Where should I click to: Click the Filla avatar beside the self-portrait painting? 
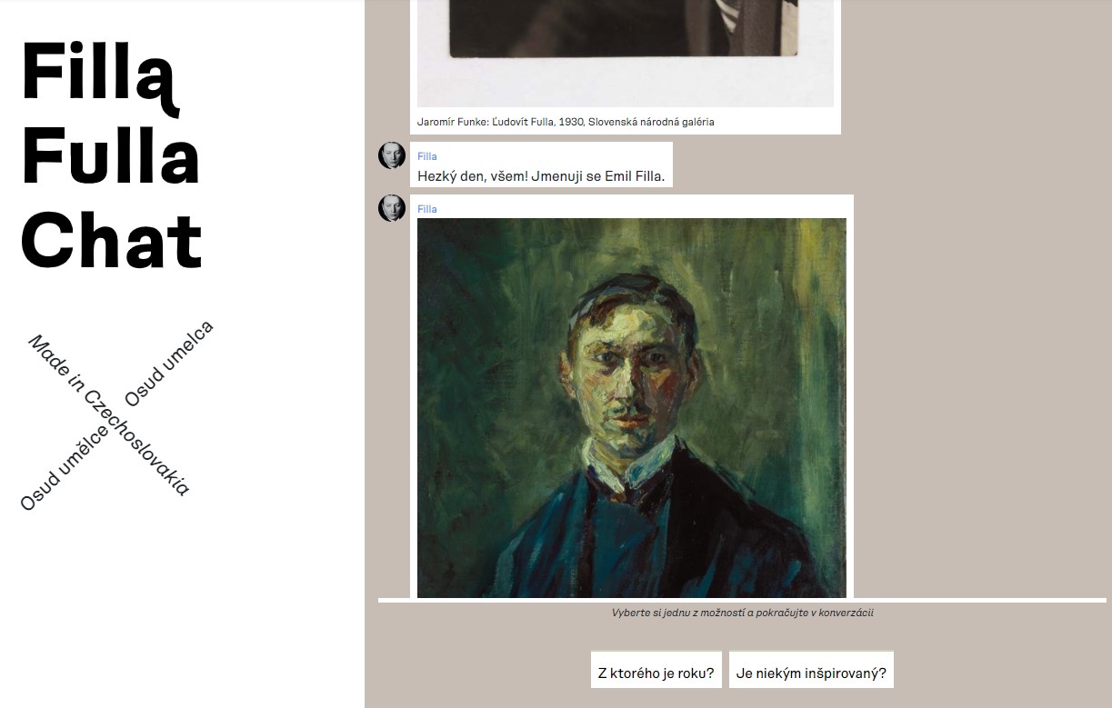[392, 208]
